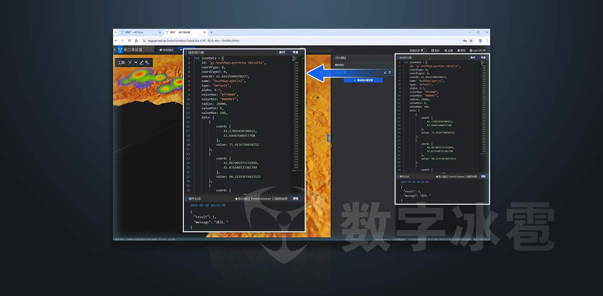The width and height of the screenshot is (603, 296).
Task: Close the first browser tab
Action: [x=160, y=32]
